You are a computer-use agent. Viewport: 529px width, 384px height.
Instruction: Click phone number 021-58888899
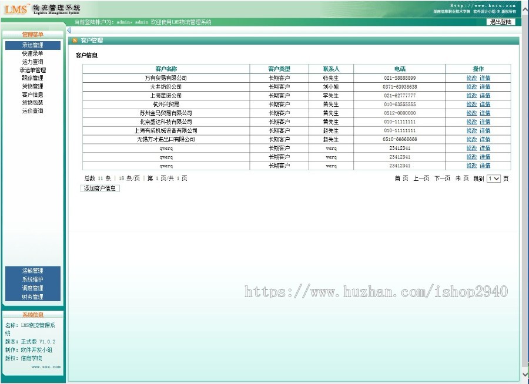[400, 78]
